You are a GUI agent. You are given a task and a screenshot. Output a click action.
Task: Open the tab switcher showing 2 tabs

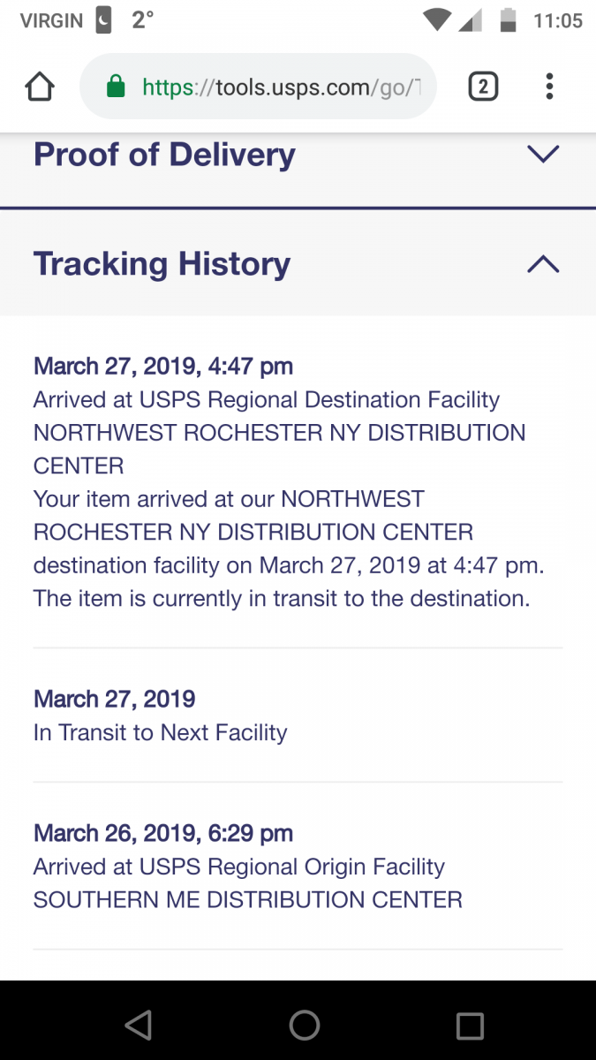482,87
